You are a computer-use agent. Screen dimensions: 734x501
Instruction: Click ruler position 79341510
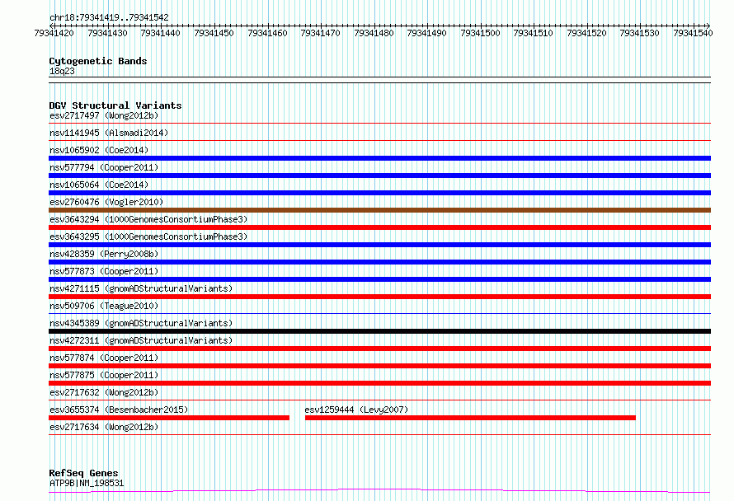tap(533, 33)
